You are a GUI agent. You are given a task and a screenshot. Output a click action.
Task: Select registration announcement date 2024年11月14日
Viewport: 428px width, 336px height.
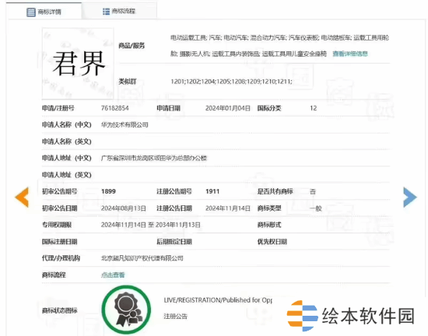(228, 208)
